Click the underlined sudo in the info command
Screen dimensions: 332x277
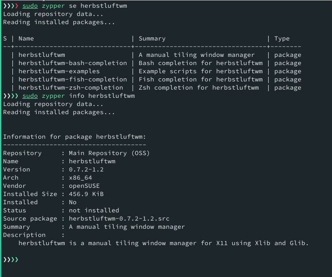(30, 96)
